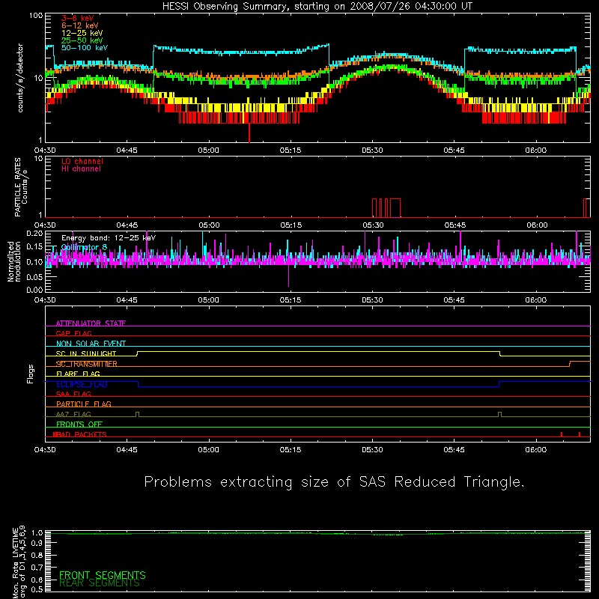Click the ECLIPSE_FLAG falling step on the flag line
Screen dimensions: 599x599
[x=138, y=384]
